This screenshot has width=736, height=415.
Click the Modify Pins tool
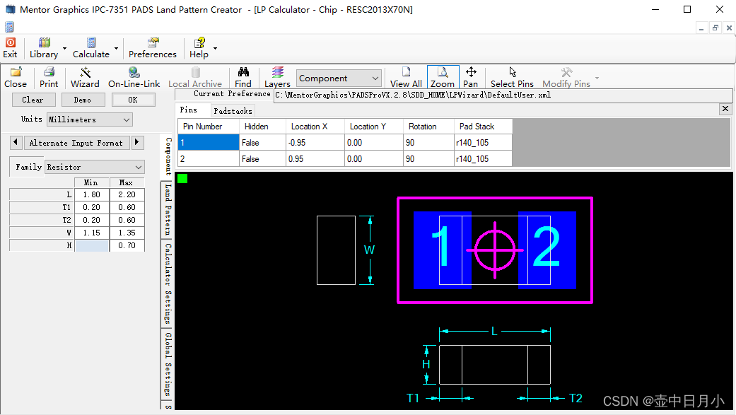coord(566,78)
